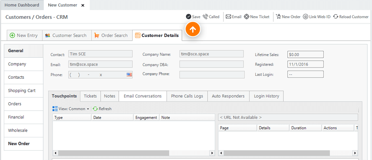Create a New Ticket
This screenshot has width=372, height=160.
[x=257, y=17]
